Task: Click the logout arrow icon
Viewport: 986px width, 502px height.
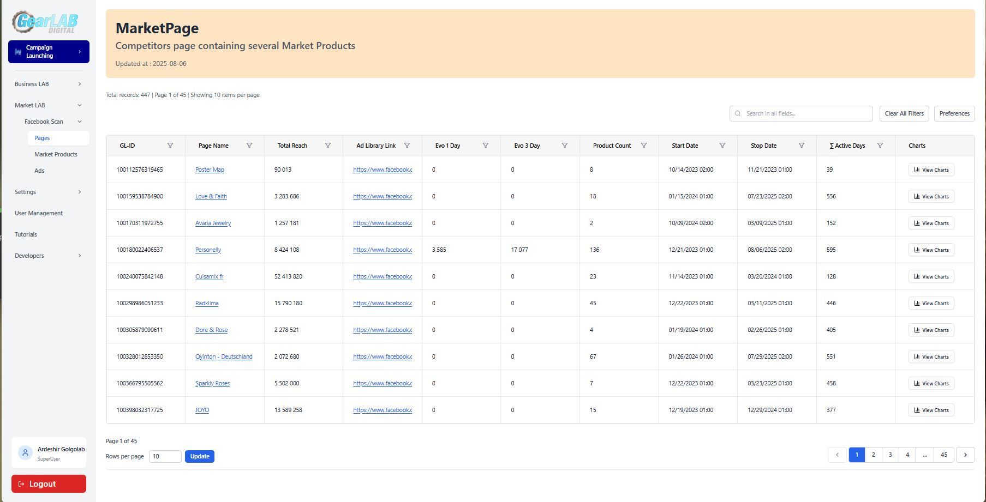Action: (21, 483)
